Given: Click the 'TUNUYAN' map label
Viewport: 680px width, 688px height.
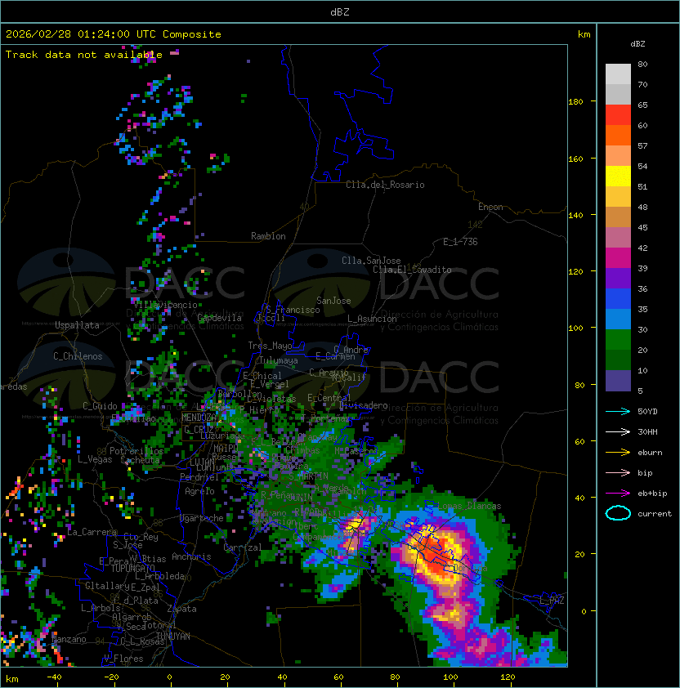Looking at the screenshot, I should [173, 637].
